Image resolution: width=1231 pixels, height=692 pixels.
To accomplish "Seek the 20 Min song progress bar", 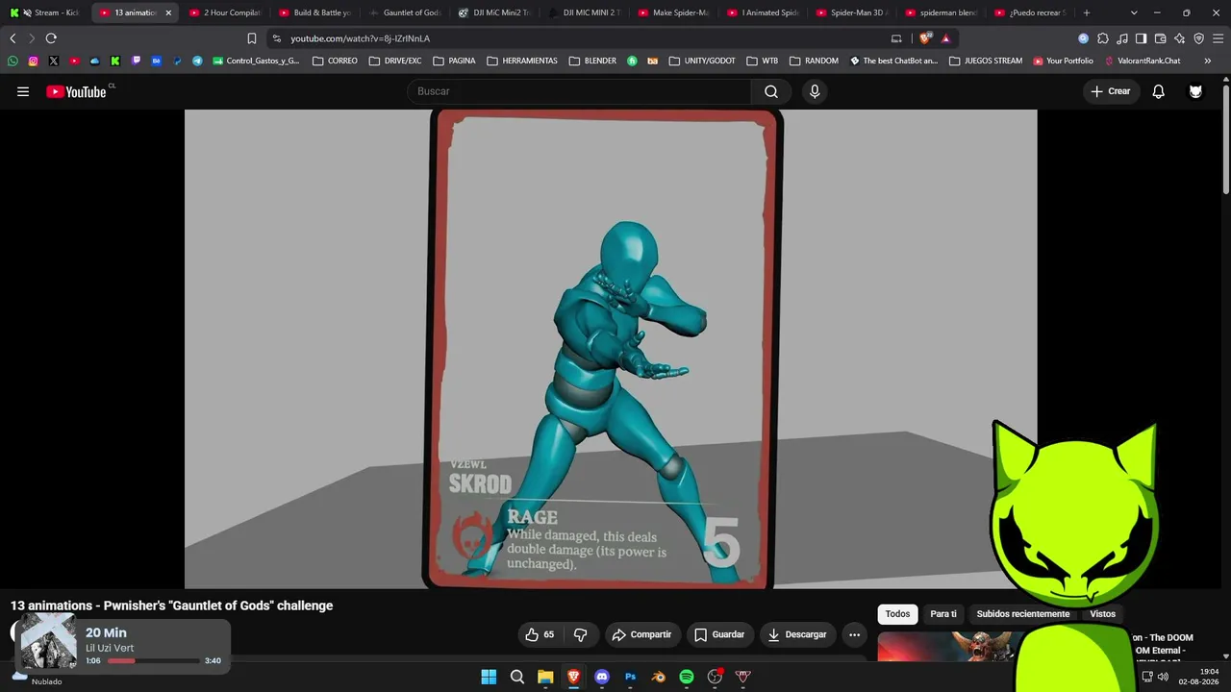I will (x=153, y=661).
